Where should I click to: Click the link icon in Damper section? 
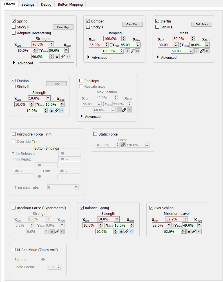pos(132,51)
